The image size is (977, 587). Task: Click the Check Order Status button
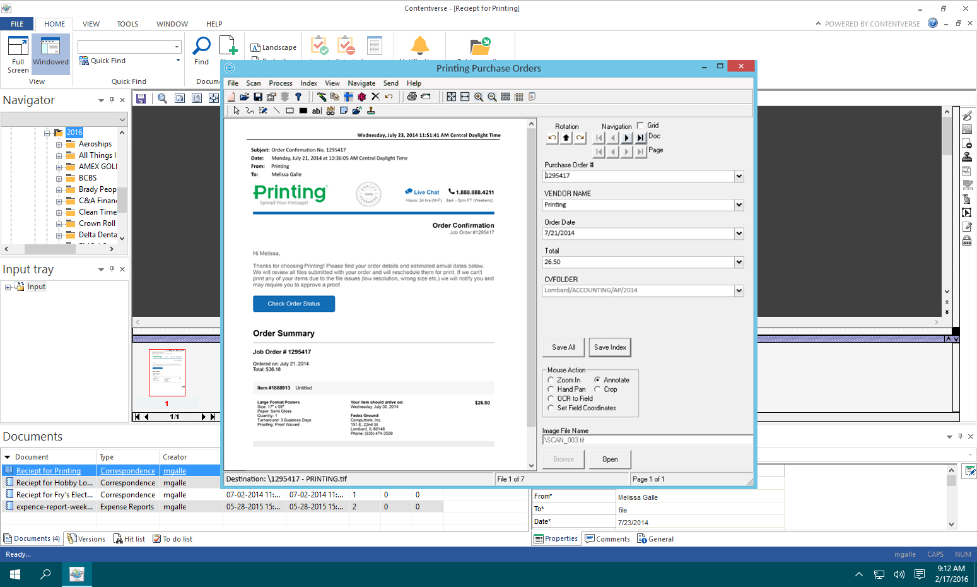[x=294, y=304]
